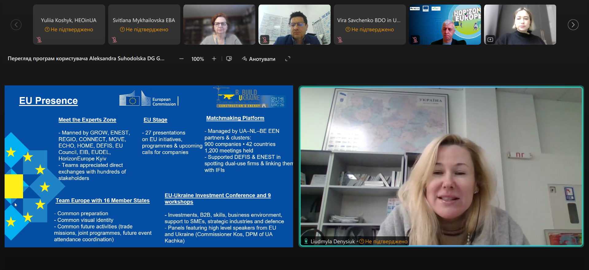The height and width of the screenshot is (270, 589).
Task: Click the shared-screen title by Aleksandra Suhodolska
Action: tap(86, 58)
